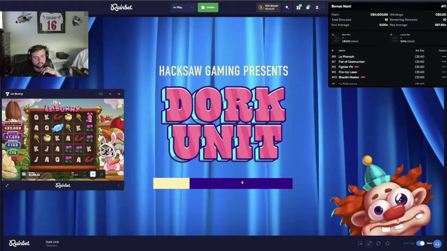Viewport: 447px width, 251px height.
Task: Open Le Bunny window three-dot options
Action: 119,185
